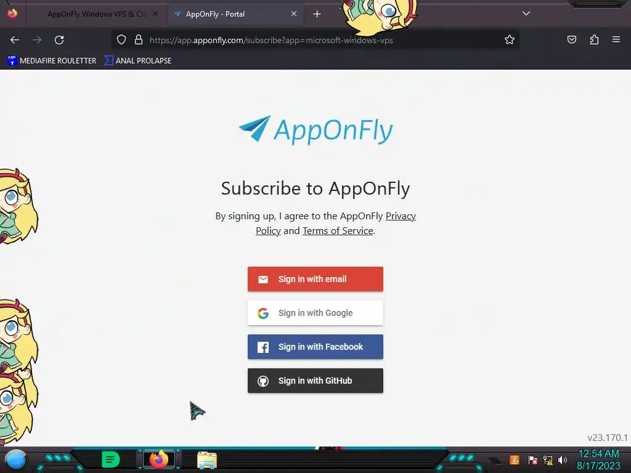Open the Action Center flag icon

click(x=532, y=459)
